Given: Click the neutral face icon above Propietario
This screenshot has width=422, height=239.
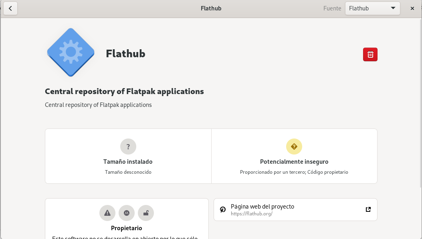Looking at the screenshot, I should (x=127, y=213).
